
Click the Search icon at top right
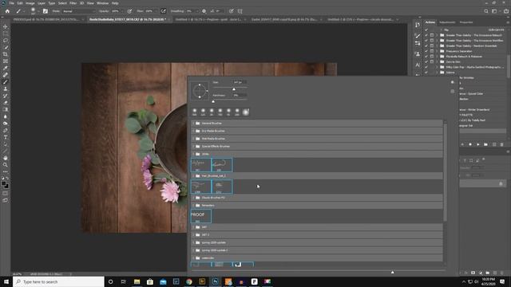[x=486, y=11]
